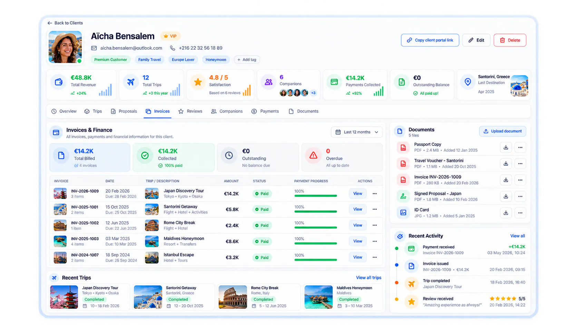
Task: Click the email envelope icon
Action: 94,48
